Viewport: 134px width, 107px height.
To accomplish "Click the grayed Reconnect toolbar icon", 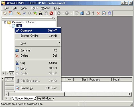I will 30,13.
